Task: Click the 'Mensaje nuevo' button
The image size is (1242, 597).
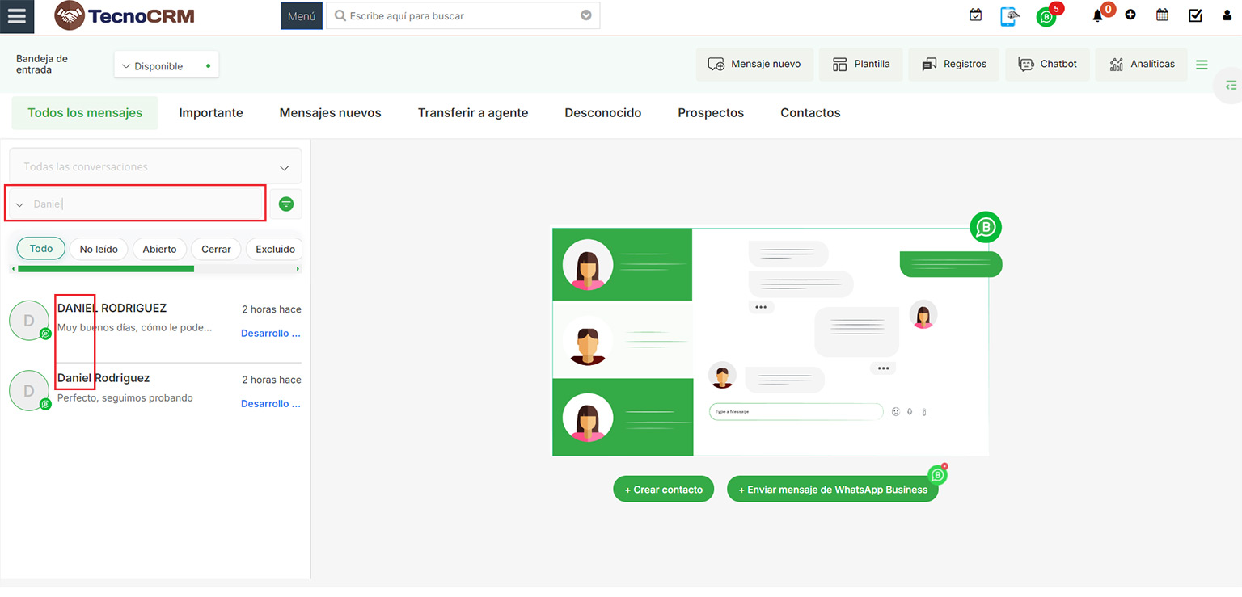Action: [x=754, y=65]
